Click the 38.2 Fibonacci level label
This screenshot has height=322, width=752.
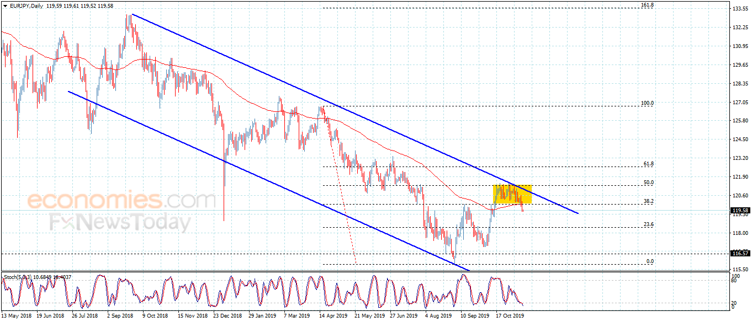649,201
